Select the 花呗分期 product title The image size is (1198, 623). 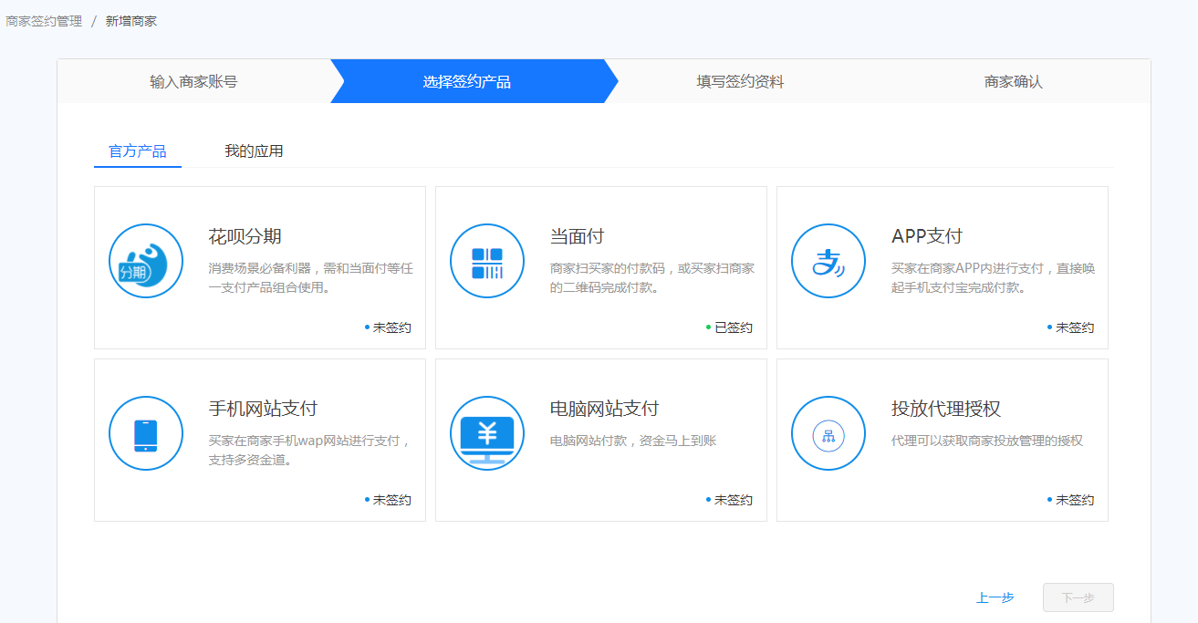[x=245, y=236]
